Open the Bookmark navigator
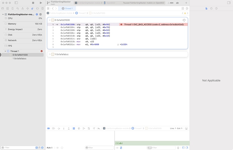Viewport: 233px width, 150px height. 12,8
